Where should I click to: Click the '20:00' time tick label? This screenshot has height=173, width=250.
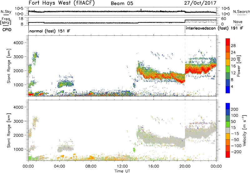[185, 166]
